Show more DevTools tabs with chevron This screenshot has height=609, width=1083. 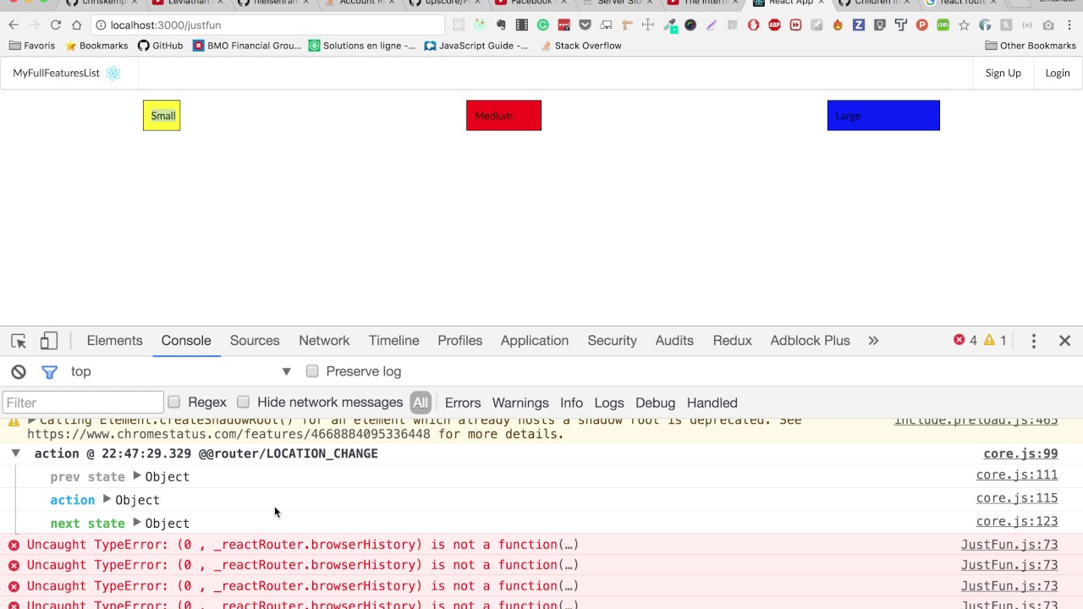pos(873,341)
